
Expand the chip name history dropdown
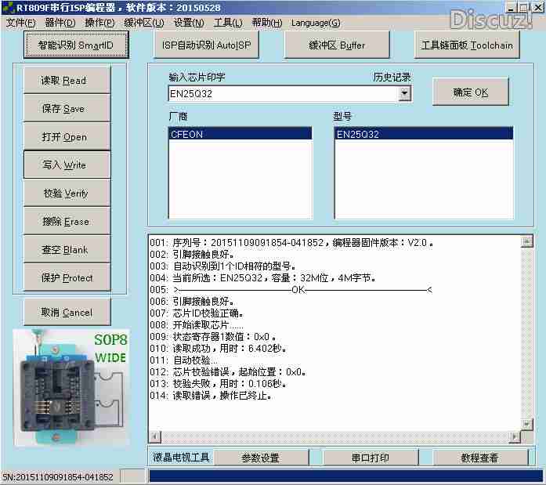click(404, 94)
